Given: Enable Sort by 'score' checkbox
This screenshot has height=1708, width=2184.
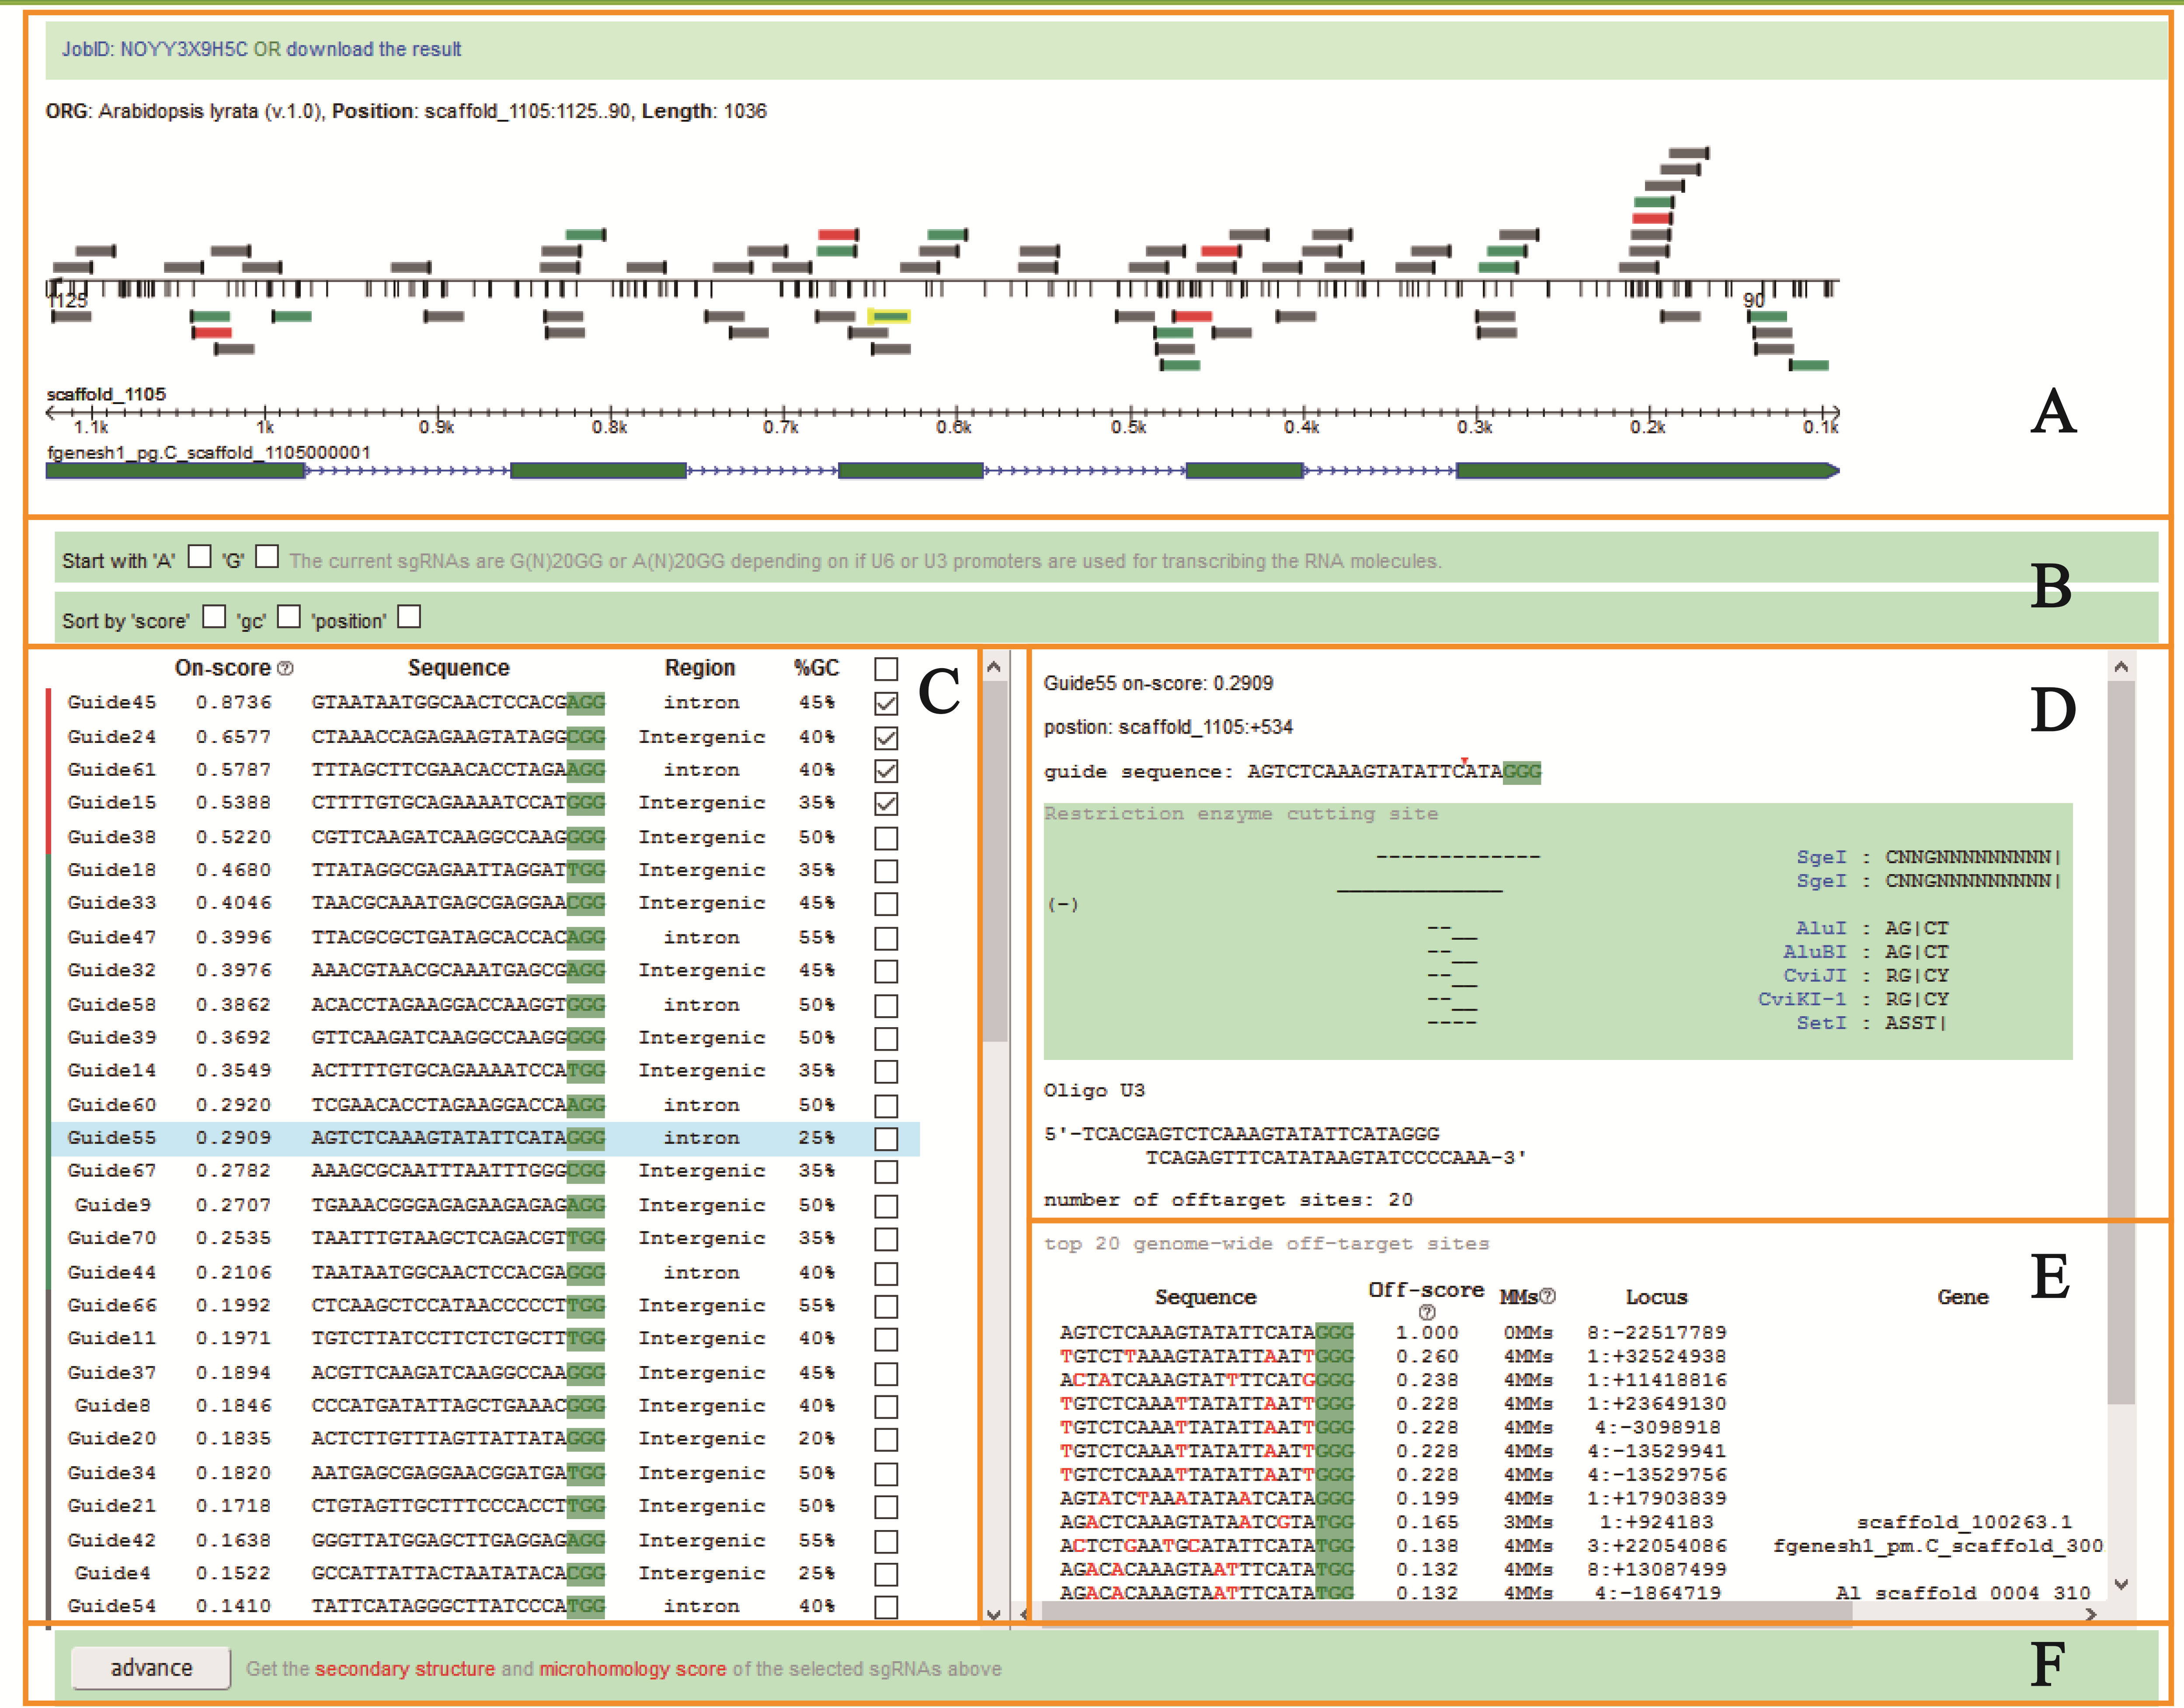Looking at the screenshot, I should pyautogui.click(x=214, y=616).
